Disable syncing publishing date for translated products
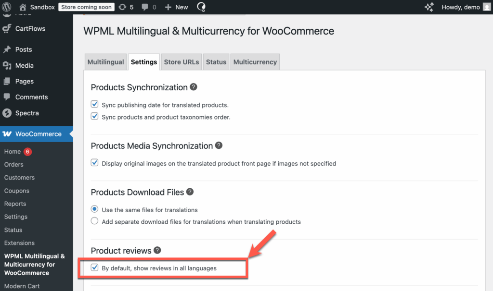Image resolution: width=493 pixels, height=291 pixels. (94, 104)
